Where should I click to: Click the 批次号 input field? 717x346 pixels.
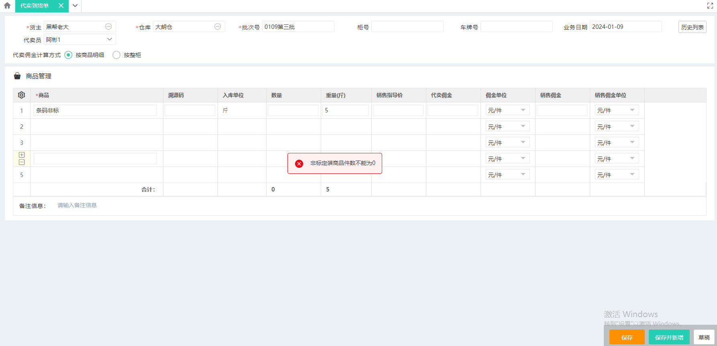pos(298,26)
